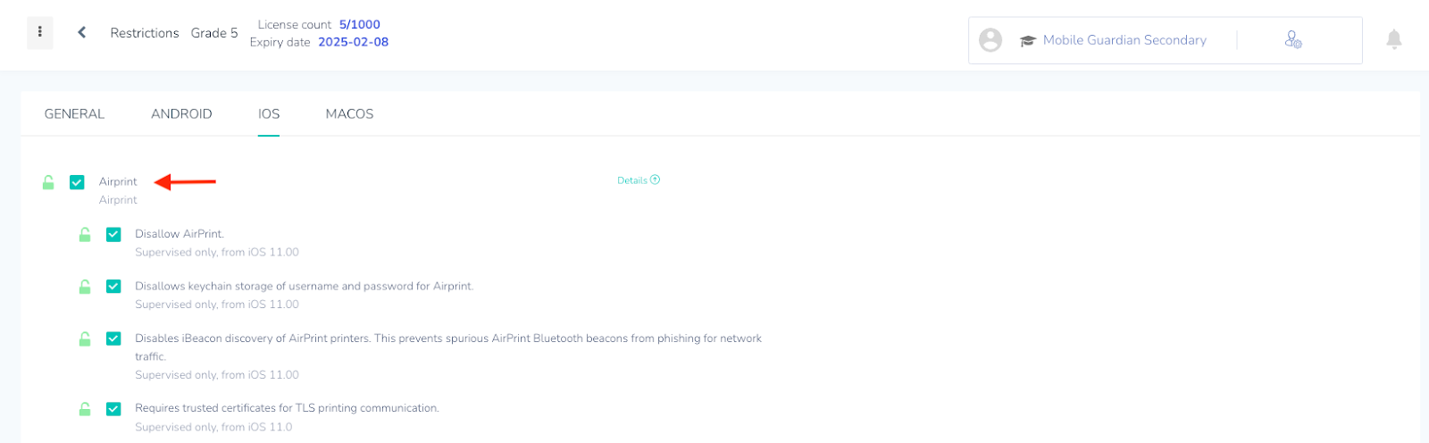Open the notifications bell
This screenshot has width=1429, height=443.
pyautogui.click(x=1393, y=39)
